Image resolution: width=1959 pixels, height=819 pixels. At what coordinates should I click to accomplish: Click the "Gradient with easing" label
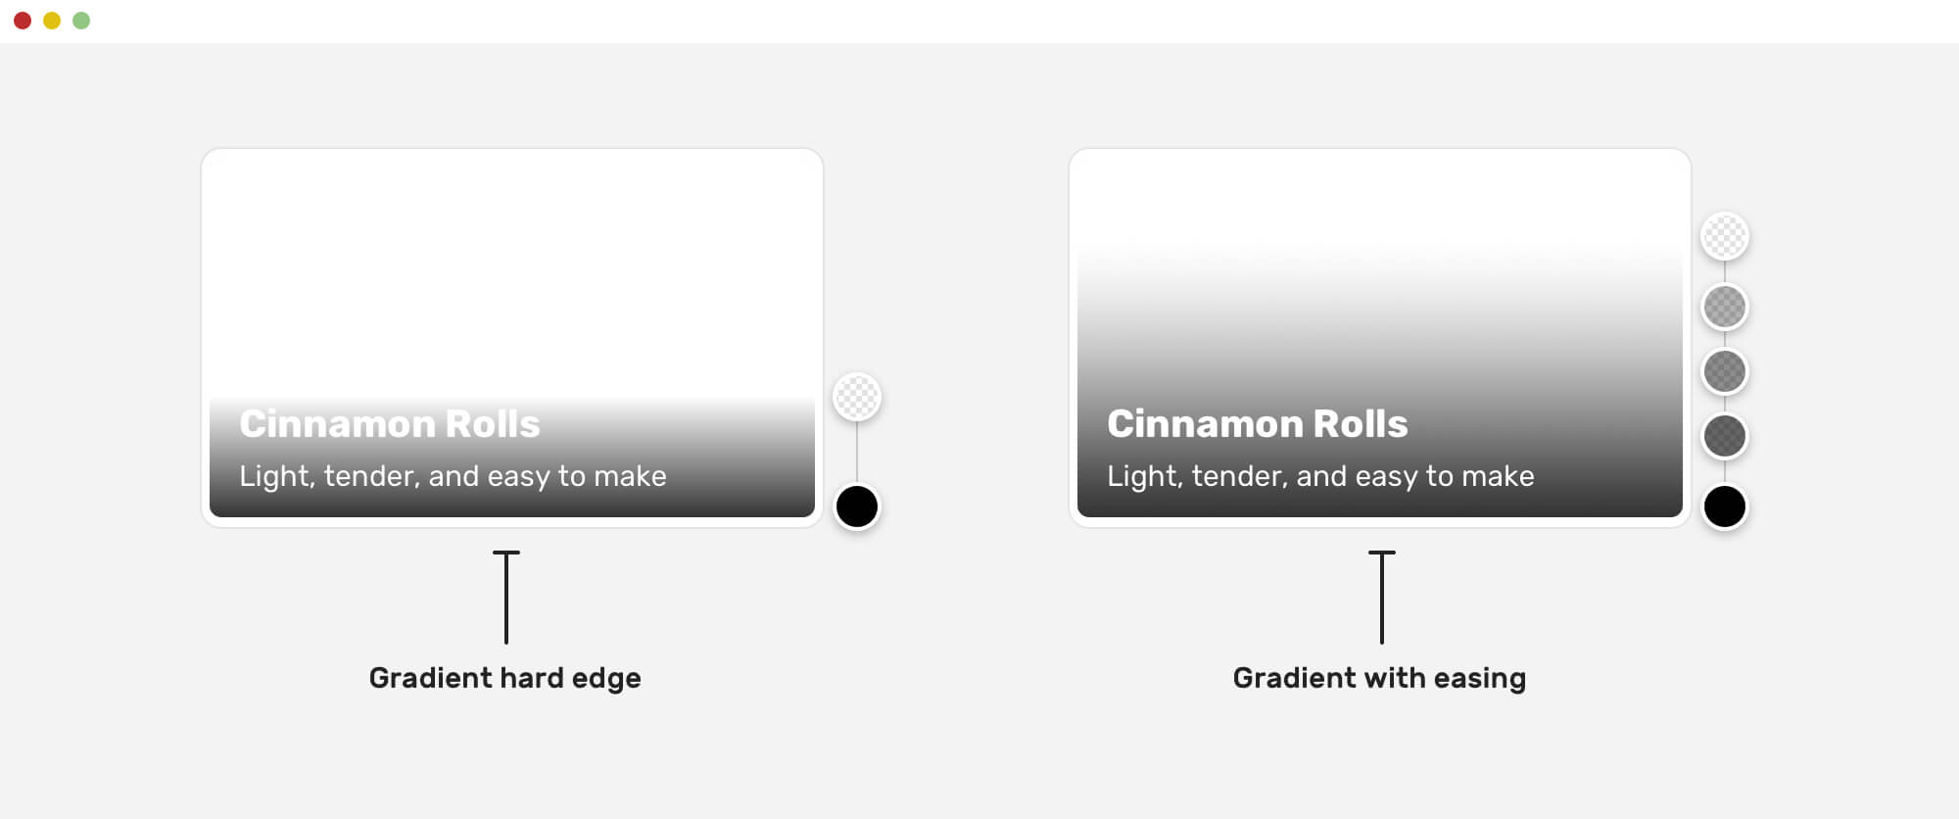pyautogui.click(x=1379, y=678)
